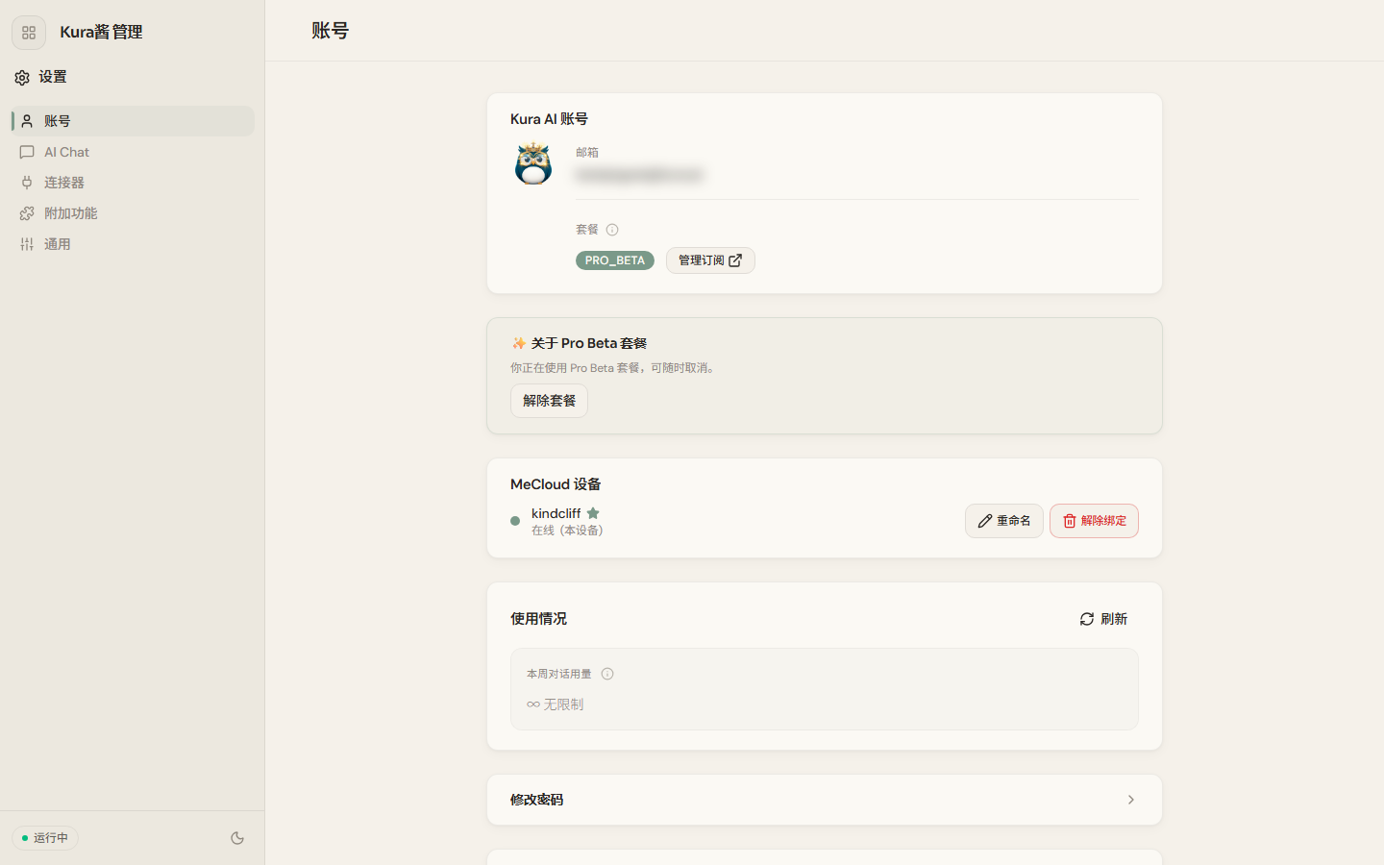The image size is (1384, 865).
Task: Click the 解除套餐 button
Action: click(549, 401)
